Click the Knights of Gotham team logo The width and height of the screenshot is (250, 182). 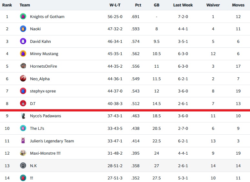23,16
